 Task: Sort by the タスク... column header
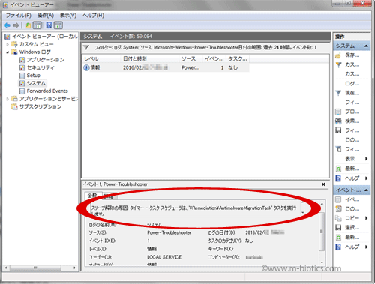point(238,59)
